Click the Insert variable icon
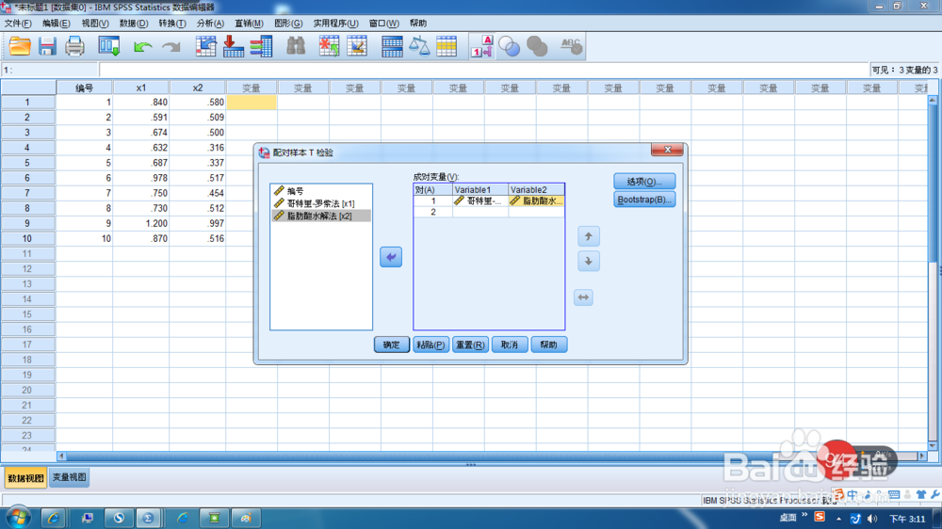 [357, 46]
